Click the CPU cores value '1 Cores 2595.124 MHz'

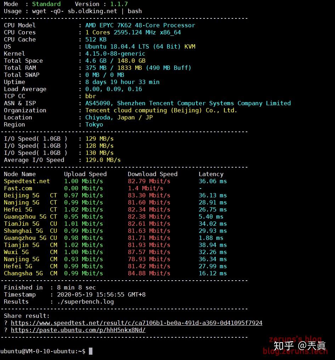coord(120,32)
